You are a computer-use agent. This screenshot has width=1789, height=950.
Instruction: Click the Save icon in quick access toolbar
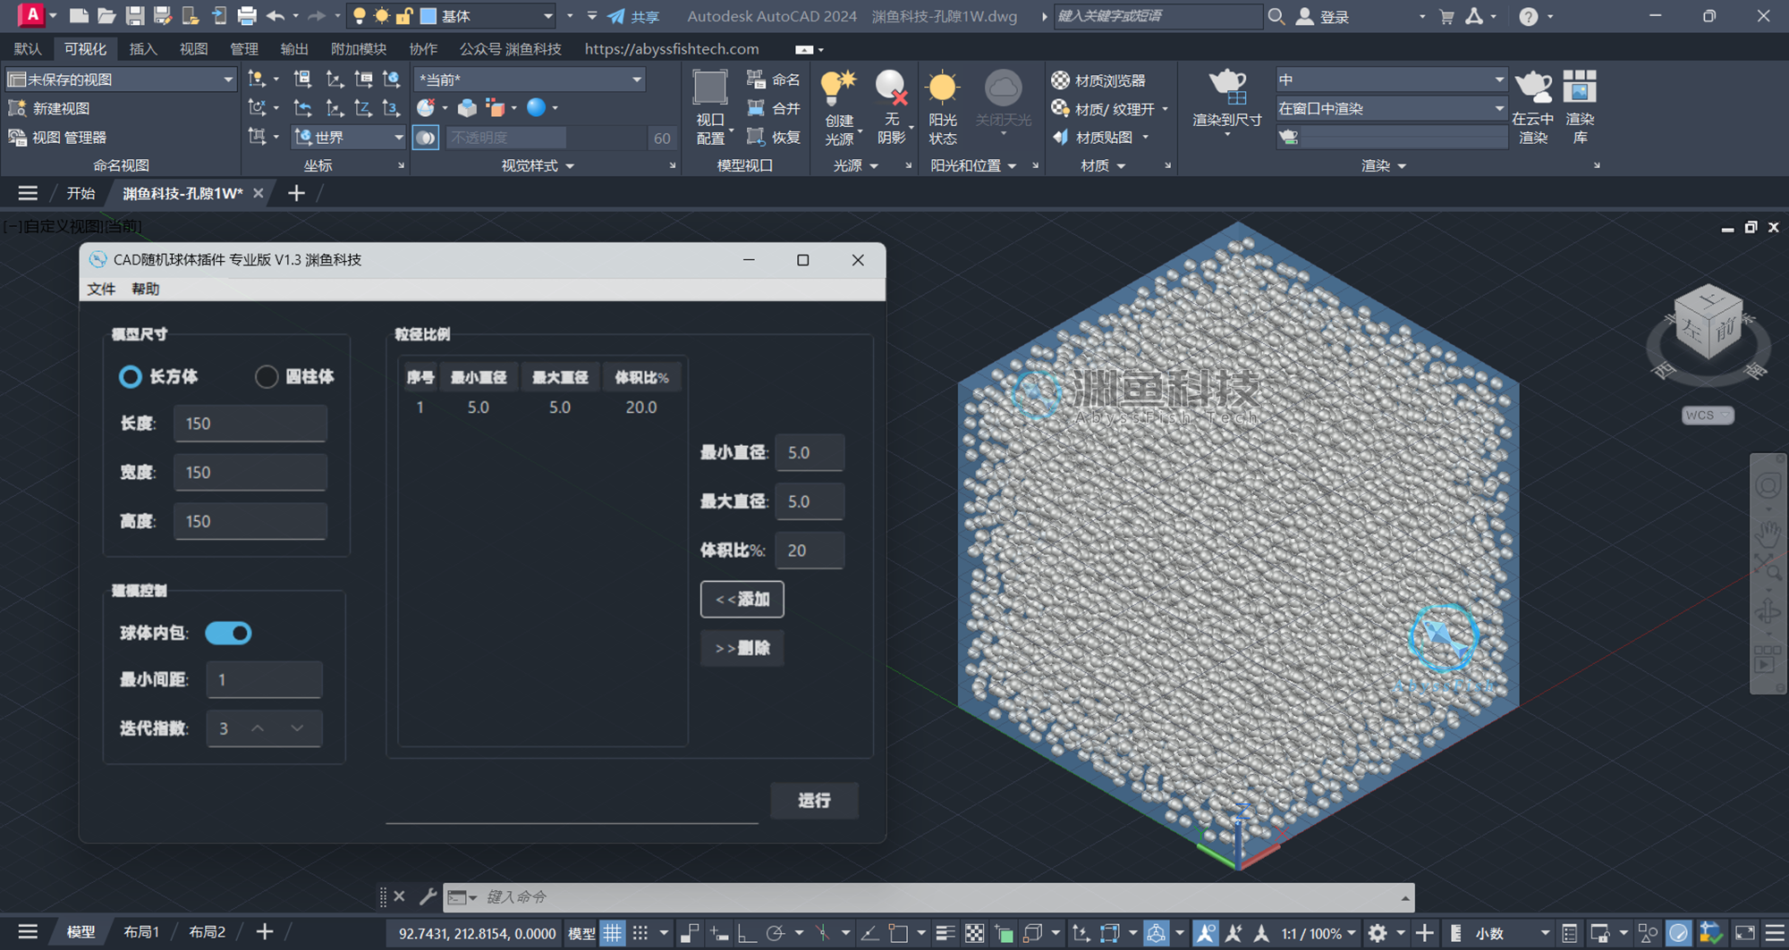tap(134, 16)
